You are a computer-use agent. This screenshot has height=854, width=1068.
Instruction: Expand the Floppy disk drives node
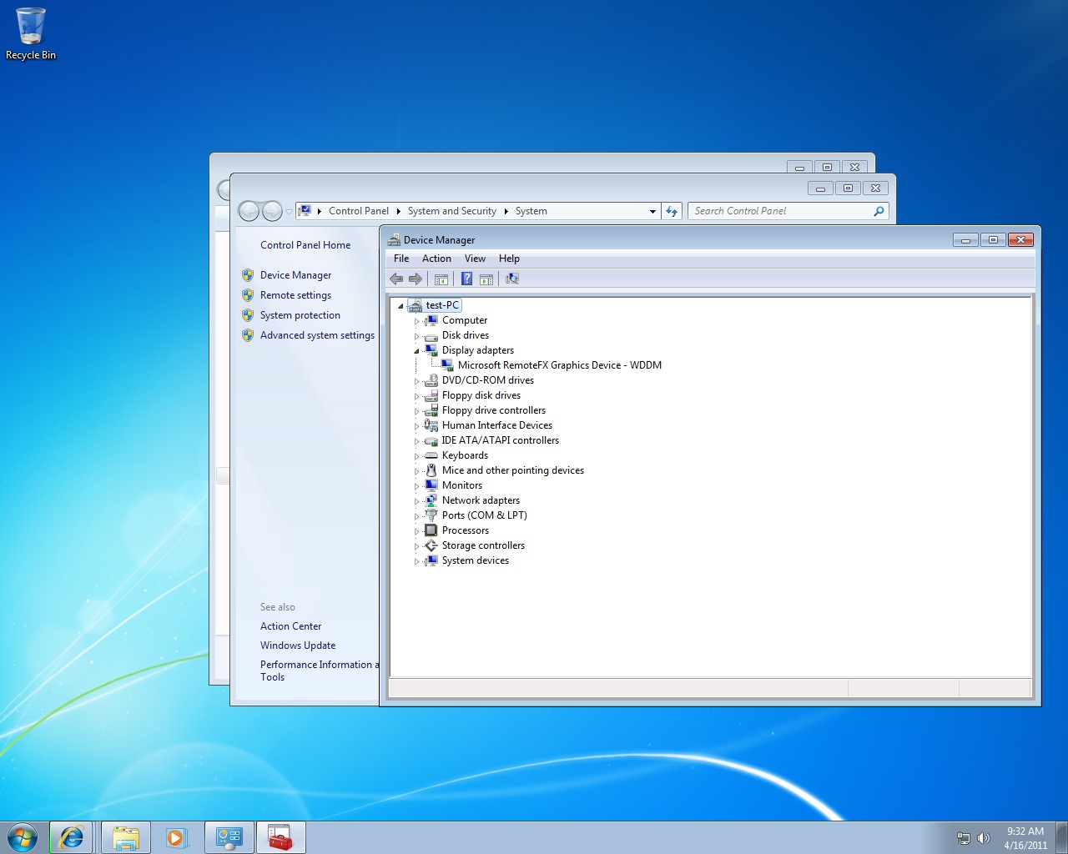coord(416,396)
